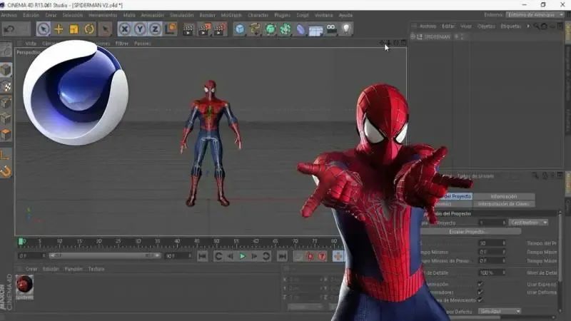Switch to Interpolación de Claves tab
571x321 pixels.
(x=504, y=204)
